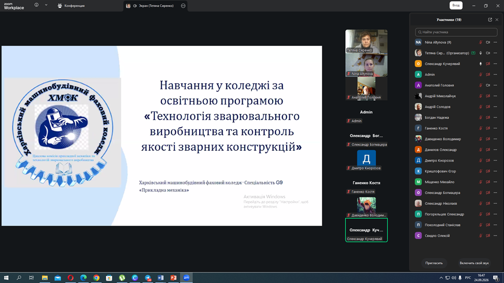Click Покопадній Станіслав's avatar icon
Image resolution: width=504 pixels, height=283 pixels.
(418, 225)
